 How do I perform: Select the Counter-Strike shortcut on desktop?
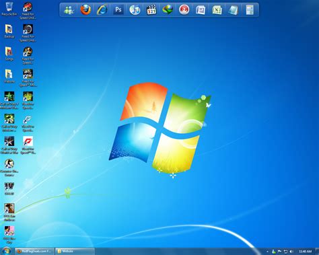(x=9, y=168)
